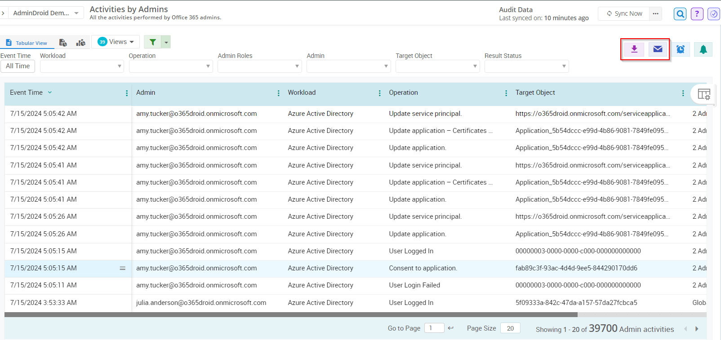Click julia.anderson@o365droid.onmicrosoft.com admin cell
This screenshot has width=721, height=340.
tap(201, 303)
